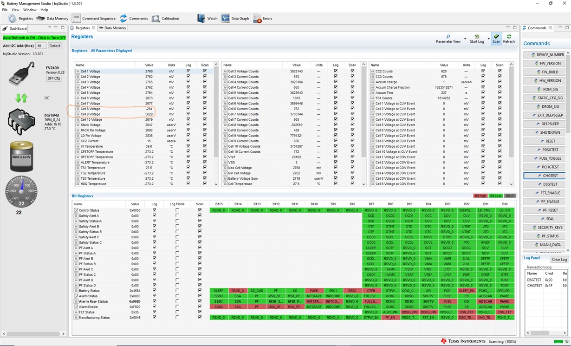Click the bq76942 chip icon
The width and height of the screenshot is (571, 346).
tap(22, 121)
